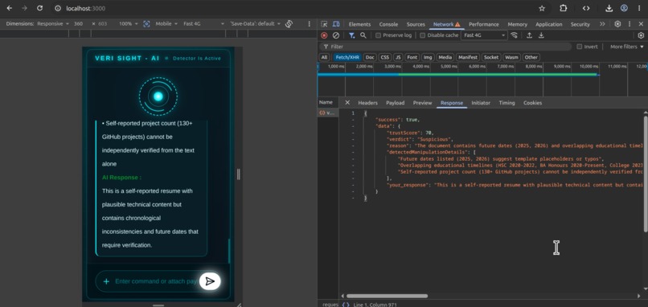Filter requests by Socket type
Image resolution: width=648 pixels, height=307 pixels.
pos(491,57)
